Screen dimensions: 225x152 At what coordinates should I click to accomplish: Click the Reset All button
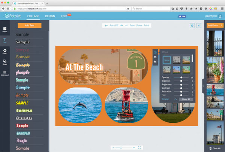click(186, 99)
